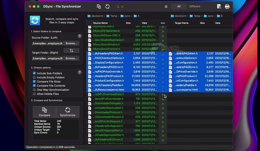Viewport: 260px width, 151px height.
Task: Click sync folder in source breadcrumb
Action: pyautogui.click(x=126, y=16)
